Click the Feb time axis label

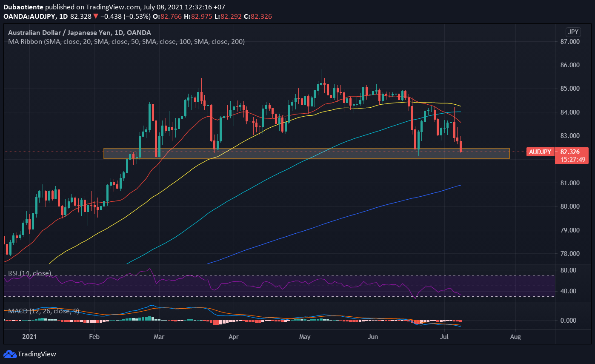pyautogui.click(x=94, y=337)
